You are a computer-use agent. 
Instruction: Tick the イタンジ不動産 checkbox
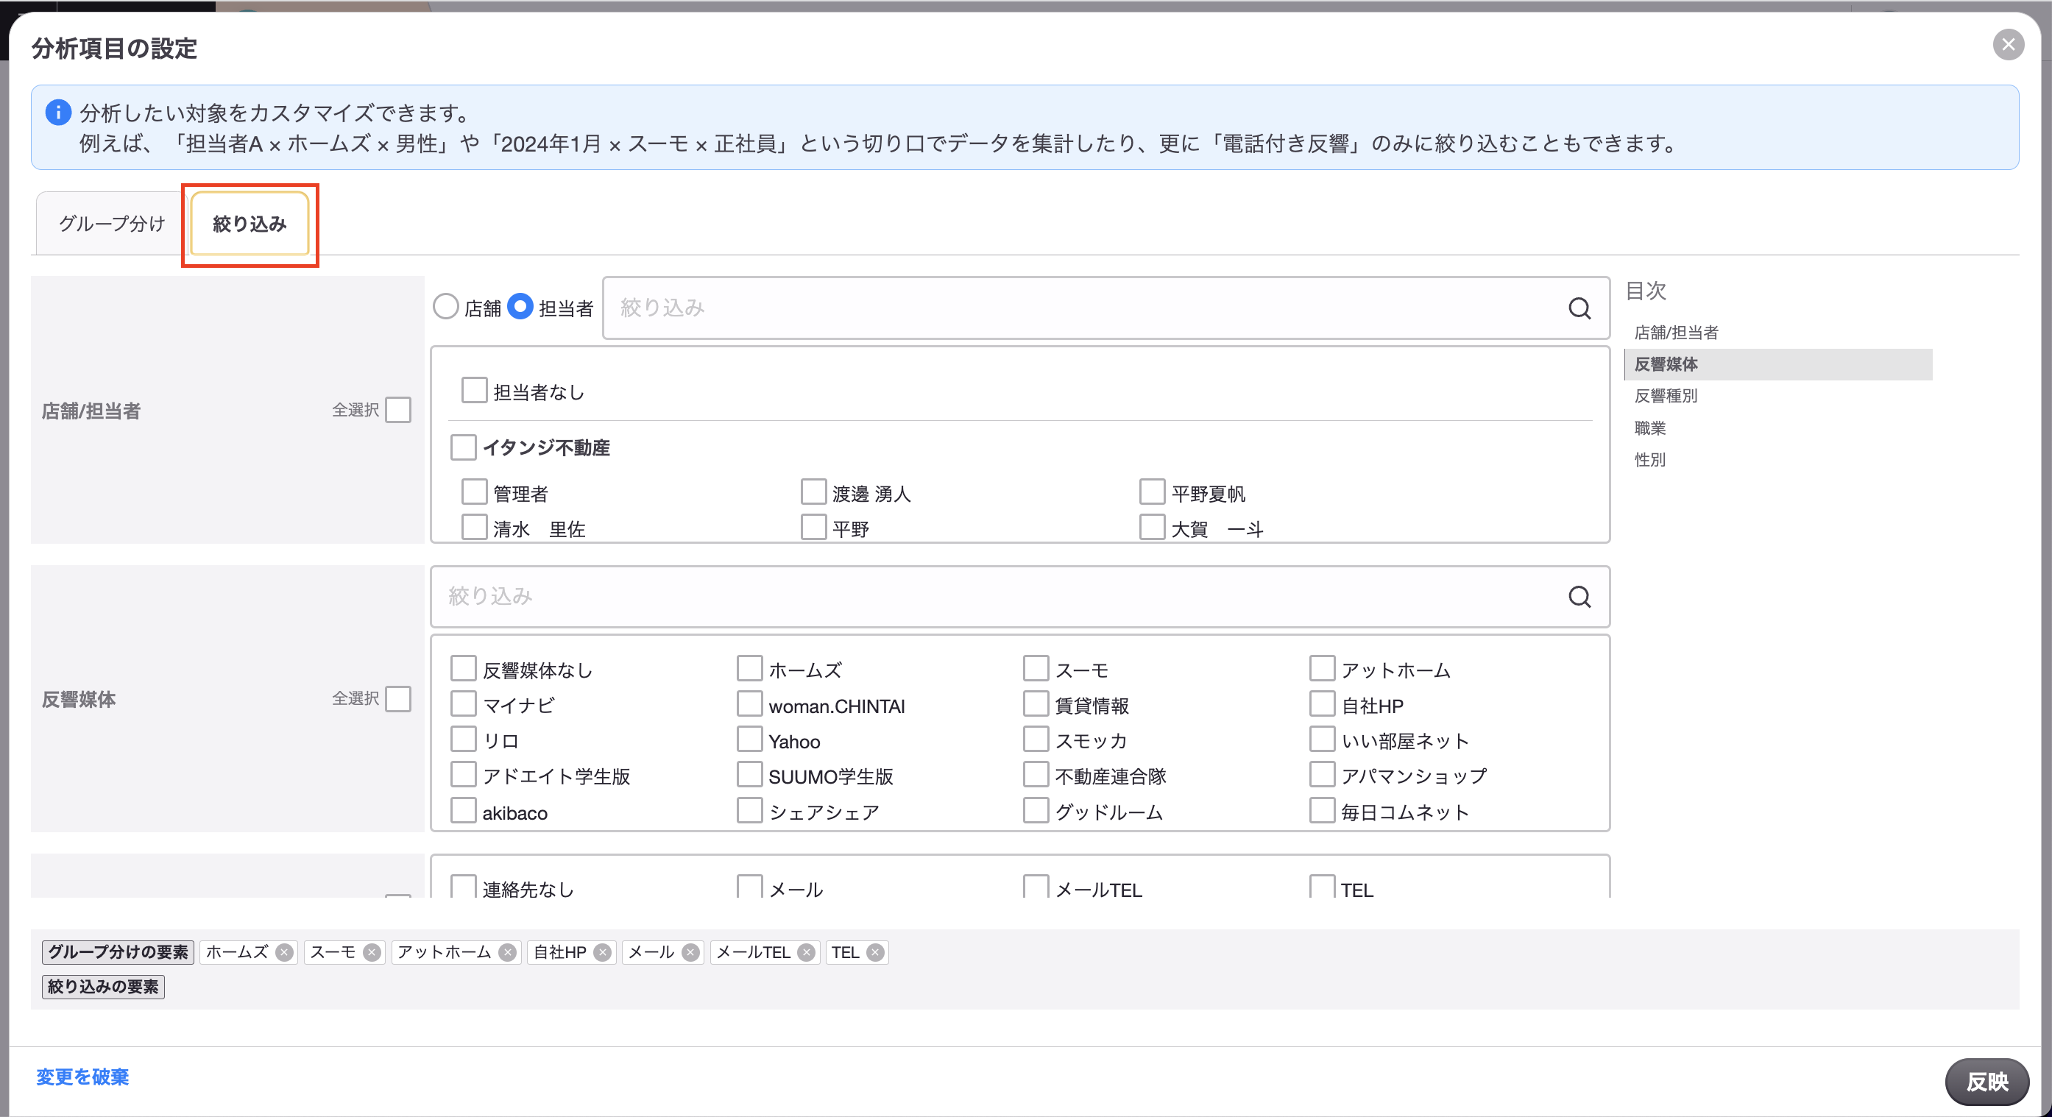463,447
